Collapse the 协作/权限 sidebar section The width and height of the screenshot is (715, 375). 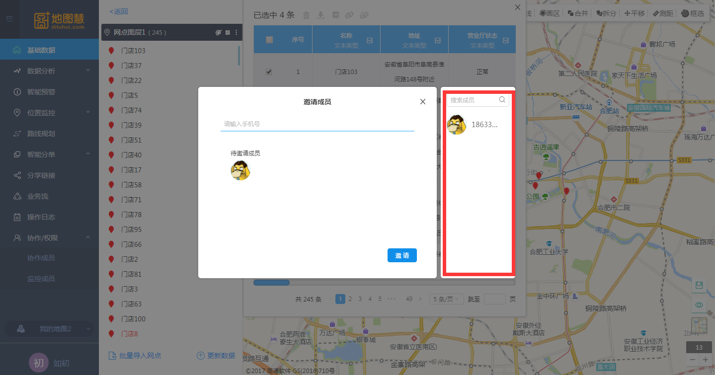(49, 238)
